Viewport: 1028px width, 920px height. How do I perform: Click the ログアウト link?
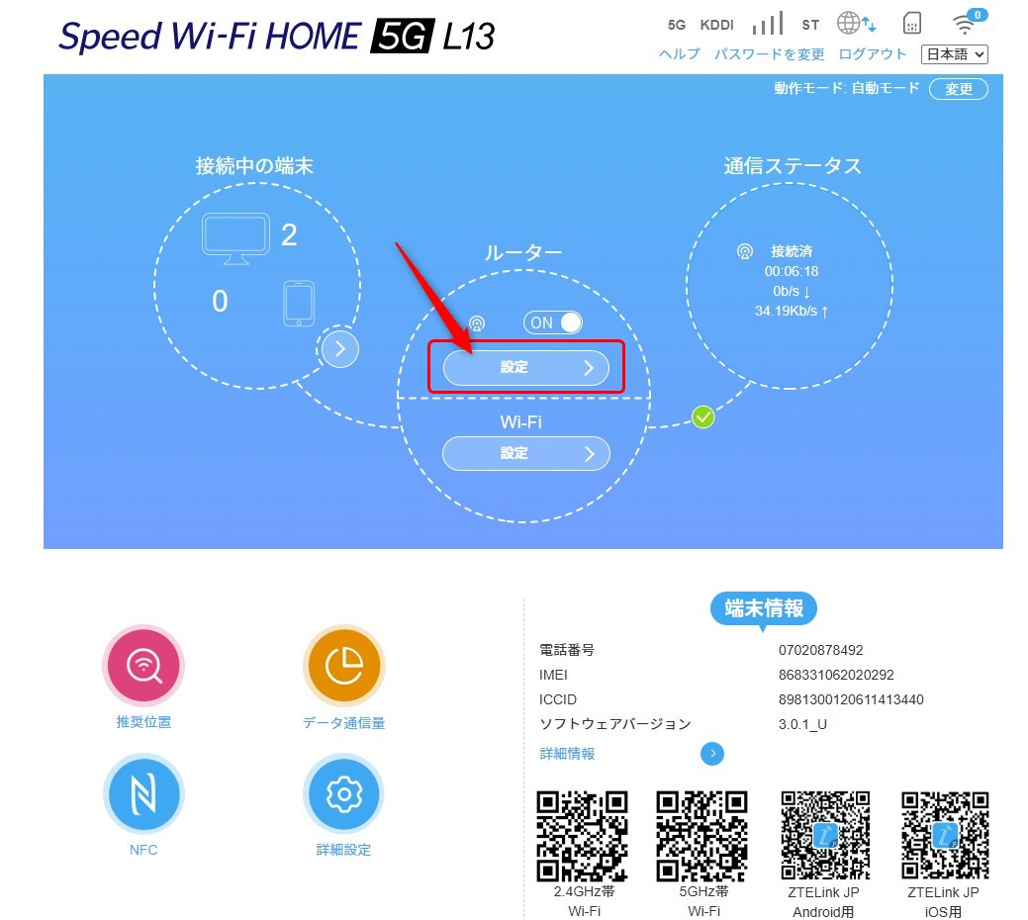[872, 54]
